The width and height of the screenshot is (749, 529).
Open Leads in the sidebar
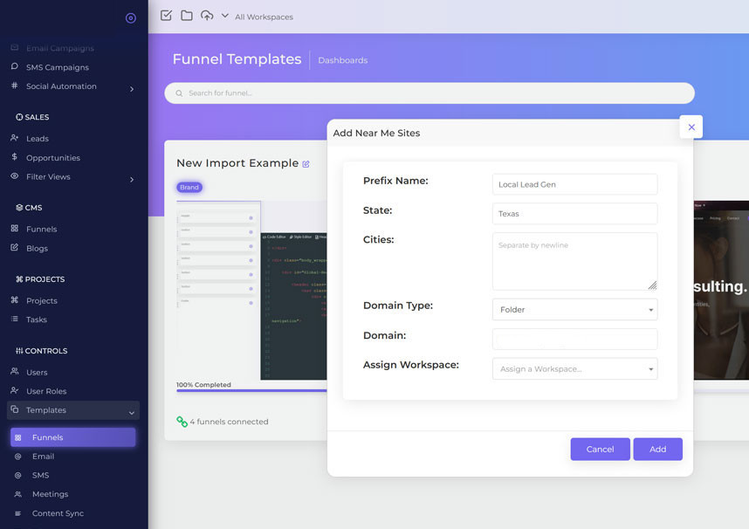(38, 139)
